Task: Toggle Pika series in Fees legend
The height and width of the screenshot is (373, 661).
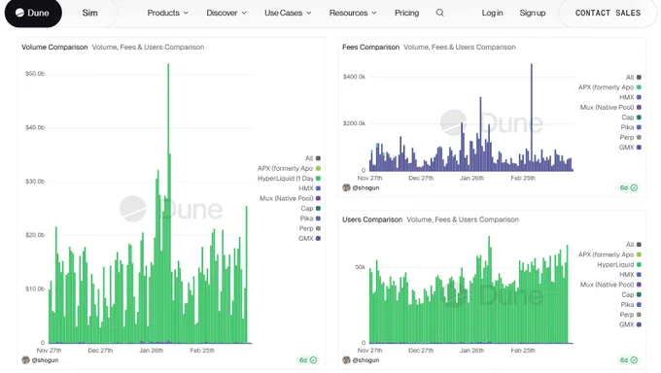Action: (631, 127)
